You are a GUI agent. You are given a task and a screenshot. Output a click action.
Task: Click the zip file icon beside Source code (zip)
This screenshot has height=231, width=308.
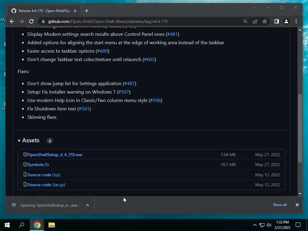pos(25,174)
